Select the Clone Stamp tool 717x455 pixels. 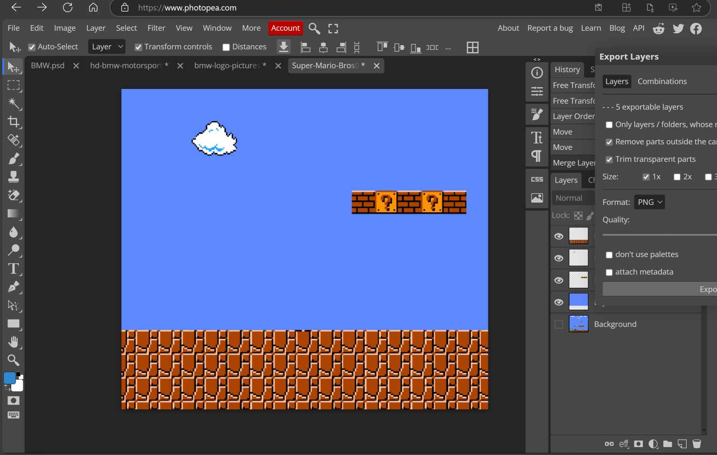click(x=14, y=177)
